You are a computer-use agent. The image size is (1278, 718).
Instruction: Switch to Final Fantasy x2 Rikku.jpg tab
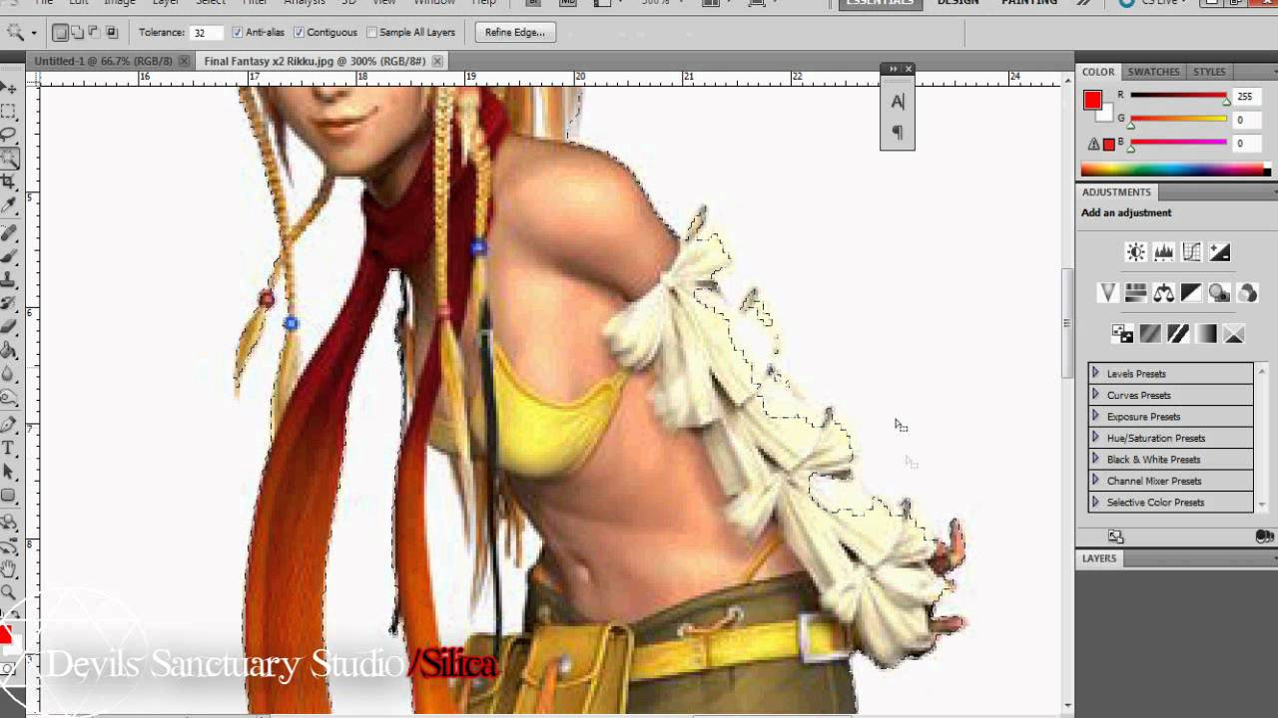pos(315,61)
